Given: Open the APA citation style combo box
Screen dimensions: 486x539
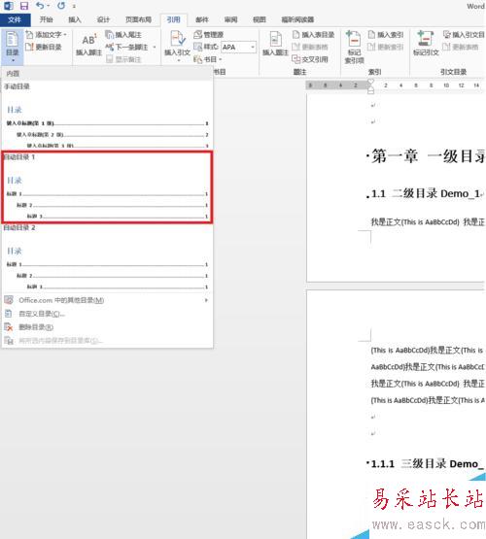Looking at the screenshot, I should tap(239, 47).
